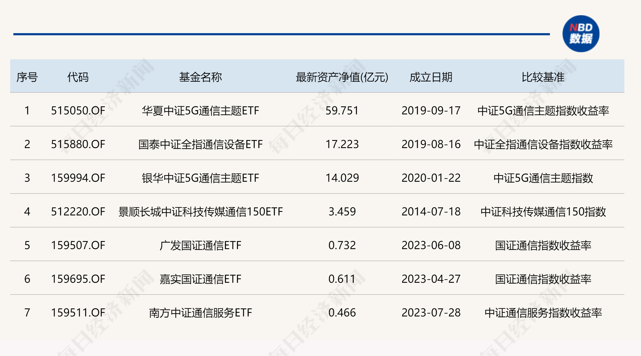This screenshot has height=356, width=641.
Task: Click serial number 4 for 512220.OF row
Action: coord(27,212)
